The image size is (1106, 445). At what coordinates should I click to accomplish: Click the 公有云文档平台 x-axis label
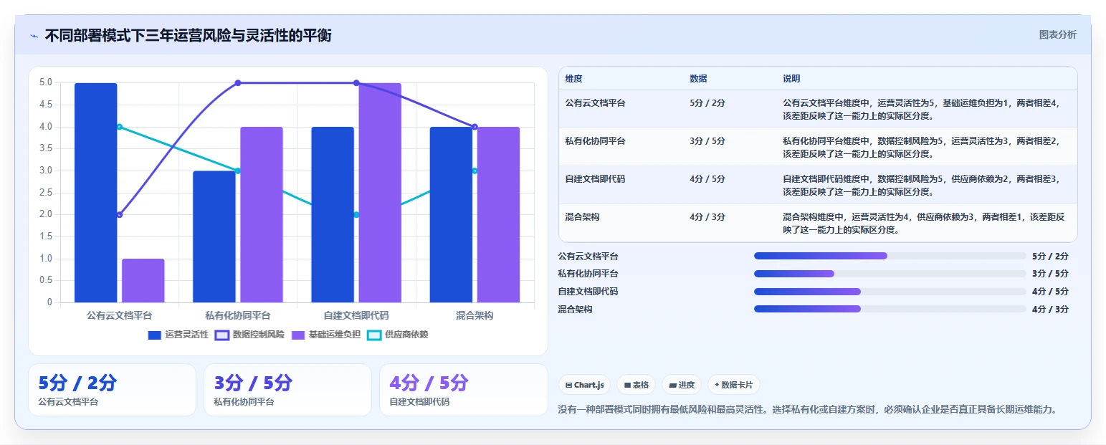coord(119,315)
